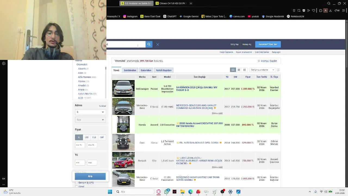The image size is (348, 196).
Task: Open the red Renault Clio listing thumbnail
Action: [123, 160]
